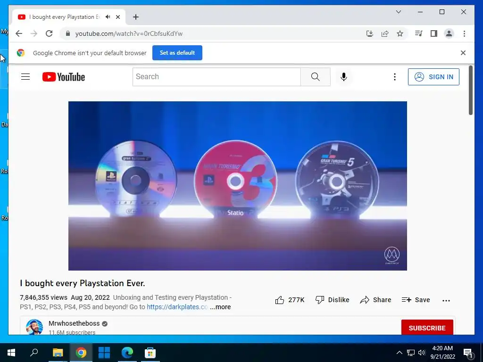This screenshot has width=483, height=362.
Task: Open the notification center
Action: (x=468, y=353)
